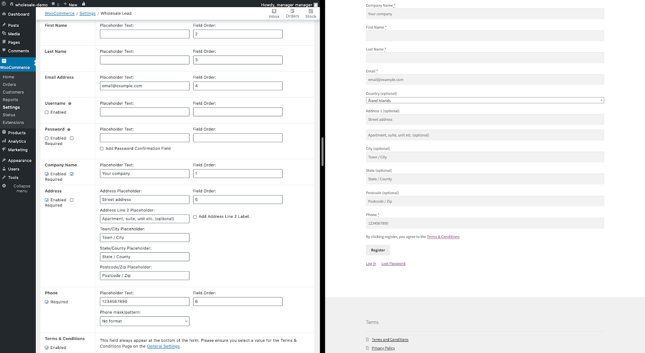Click the lock icon in admin bar
Screen dimensions: 645x353
83,4
